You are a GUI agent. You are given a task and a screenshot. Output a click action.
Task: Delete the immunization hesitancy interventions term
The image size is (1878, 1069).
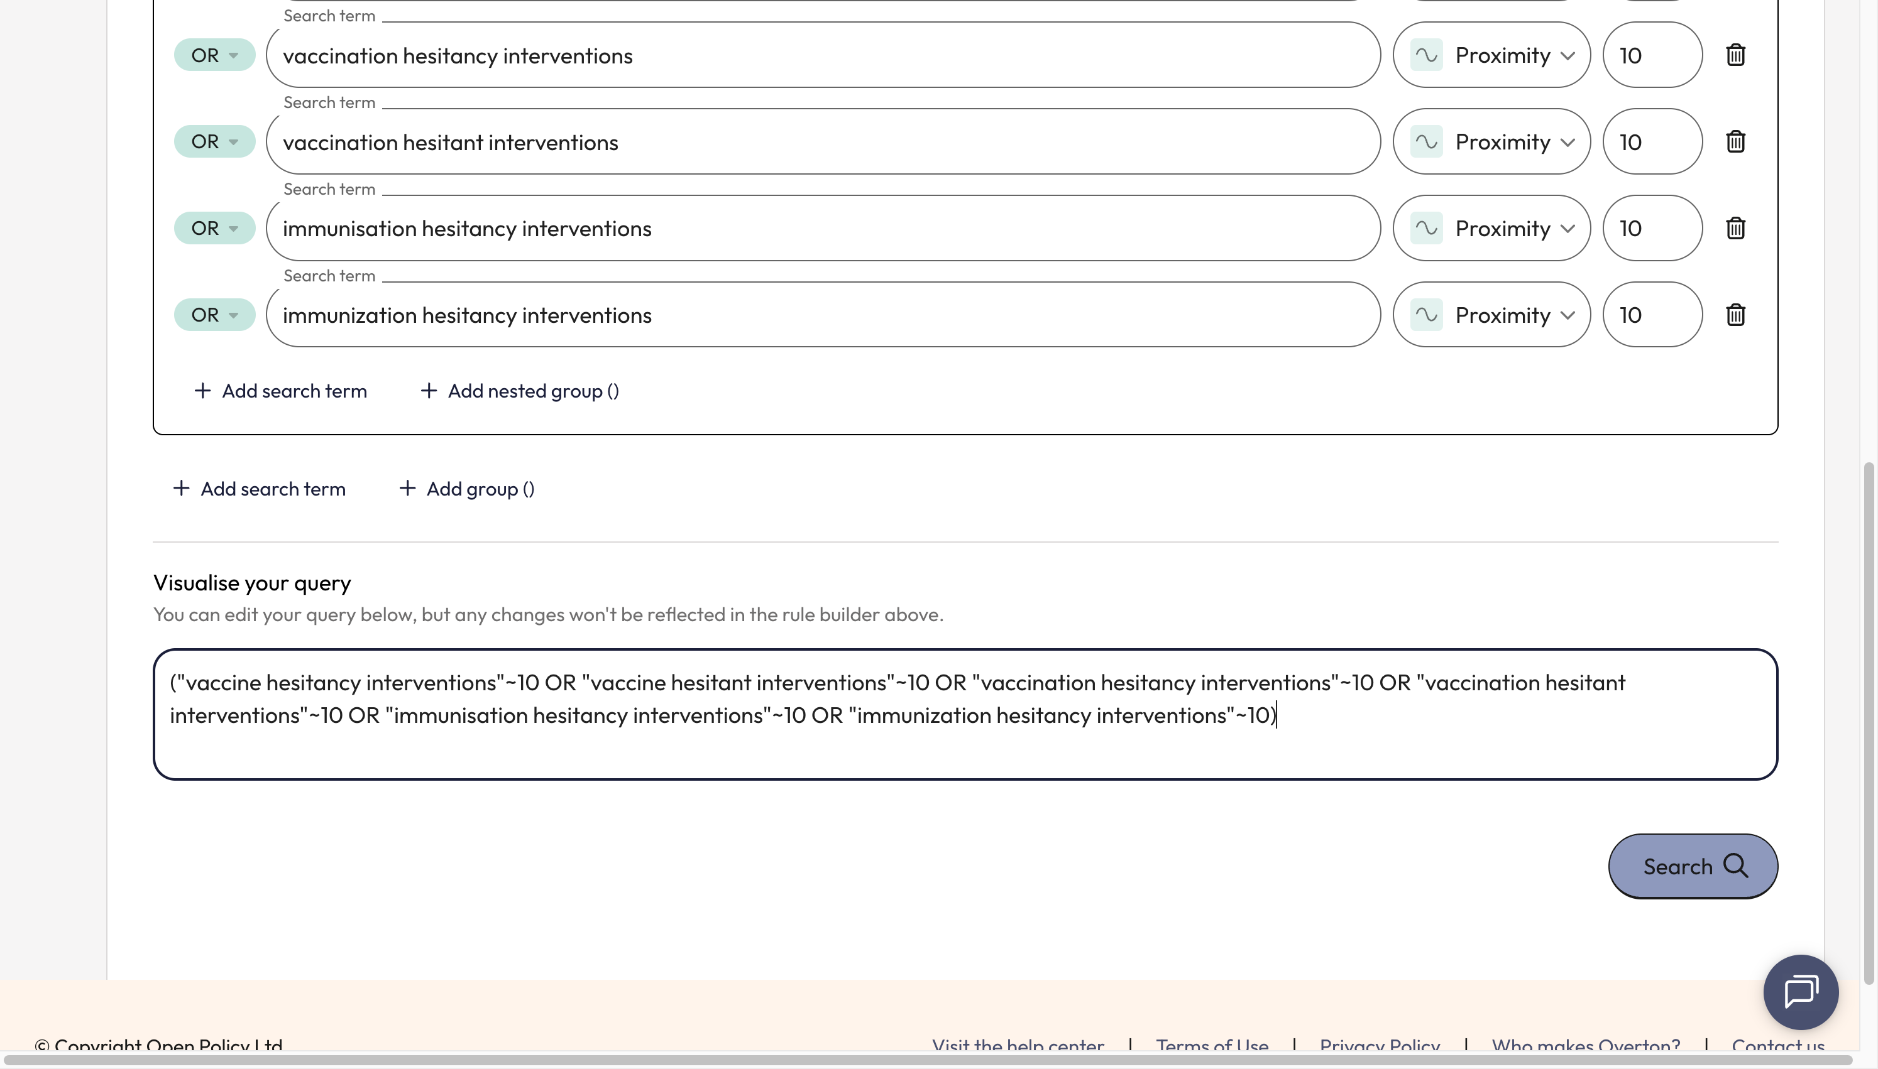(1735, 315)
